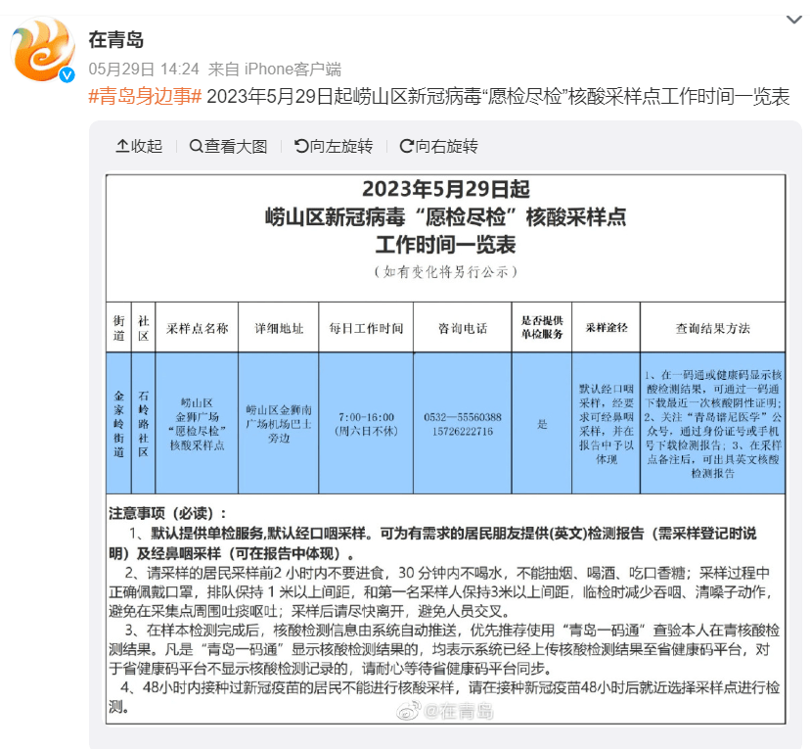The height and width of the screenshot is (749, 810).
Task: Click the 查询结果方法 column header
Action: 712,327
